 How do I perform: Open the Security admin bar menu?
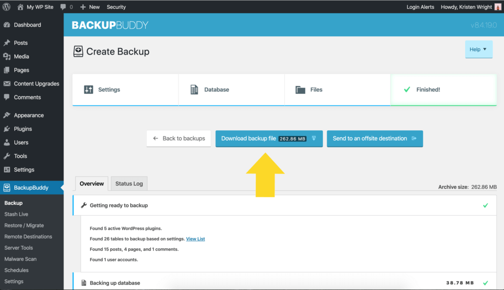tap(116, 7)
